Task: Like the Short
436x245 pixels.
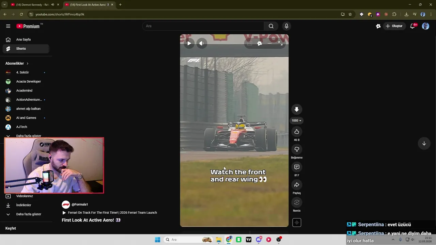Action: 297,132
